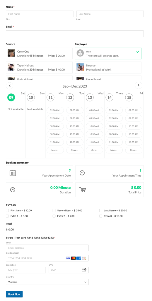Image resolution: width=152 pixels, height=301 pixels.
Task: Check the Extra 2 $7.00 option
Action: 54,216
